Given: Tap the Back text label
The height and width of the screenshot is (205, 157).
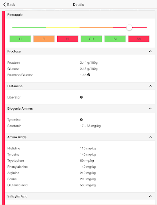Looking at the screenshot, I should 11,4.
